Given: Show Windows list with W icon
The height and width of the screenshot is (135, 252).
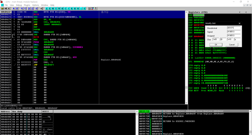Looking at the screenshot, I should (59, 8).
